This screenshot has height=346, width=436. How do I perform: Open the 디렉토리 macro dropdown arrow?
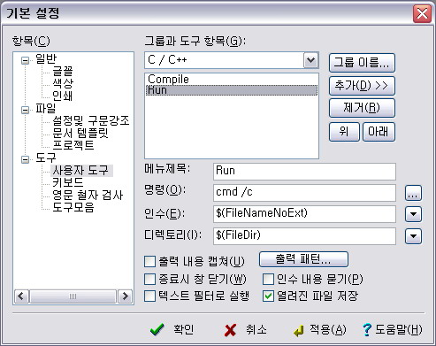pos(413,236)
